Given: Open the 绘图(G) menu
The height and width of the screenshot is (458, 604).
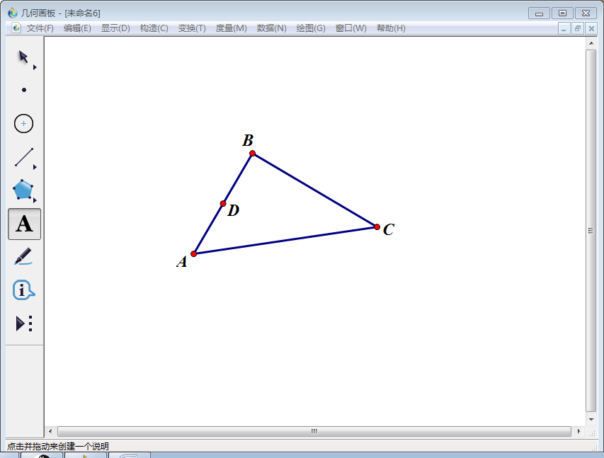Looking at the screenshot, I should click(311, 28).
